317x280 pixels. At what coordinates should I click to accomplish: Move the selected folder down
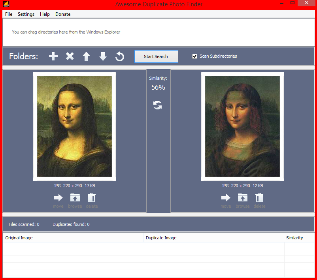point(103,56)
